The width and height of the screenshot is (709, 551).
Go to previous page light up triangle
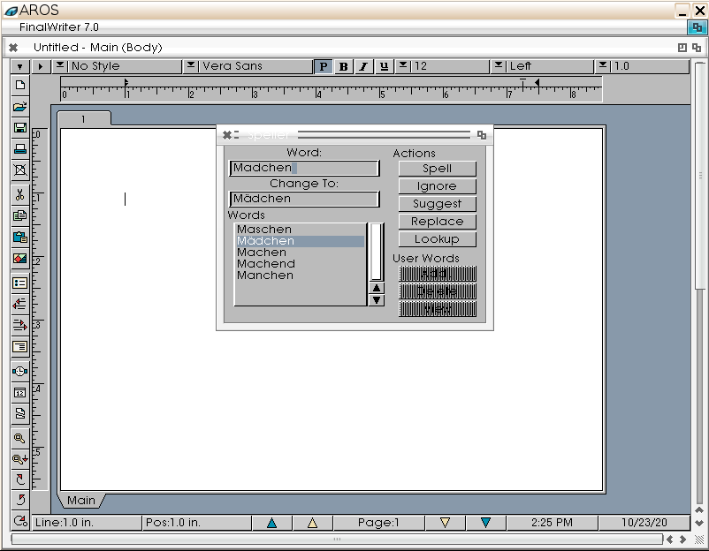pos(312,523)
